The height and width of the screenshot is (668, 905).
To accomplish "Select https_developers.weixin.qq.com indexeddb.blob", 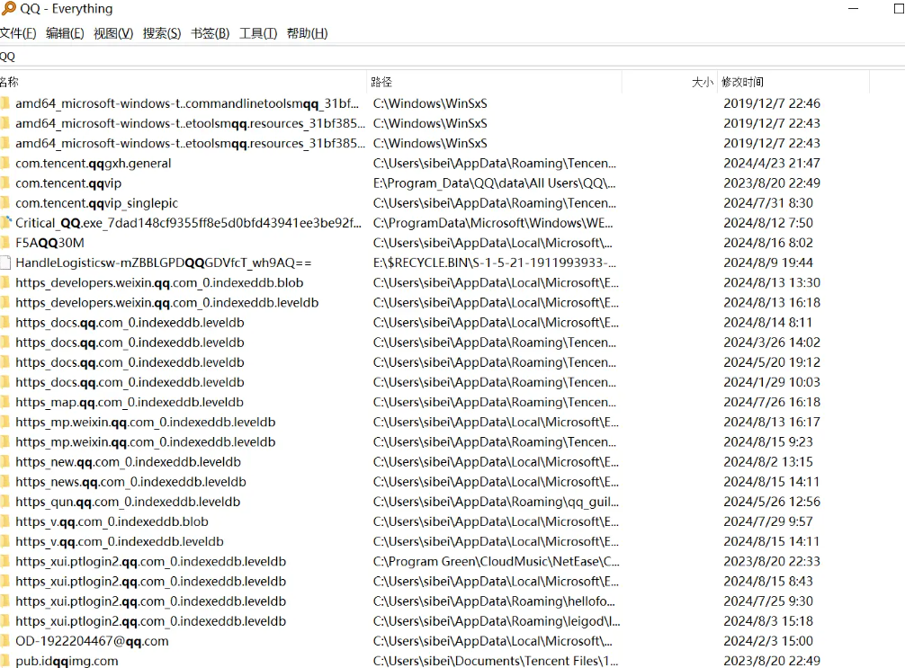I will [159, 282].
